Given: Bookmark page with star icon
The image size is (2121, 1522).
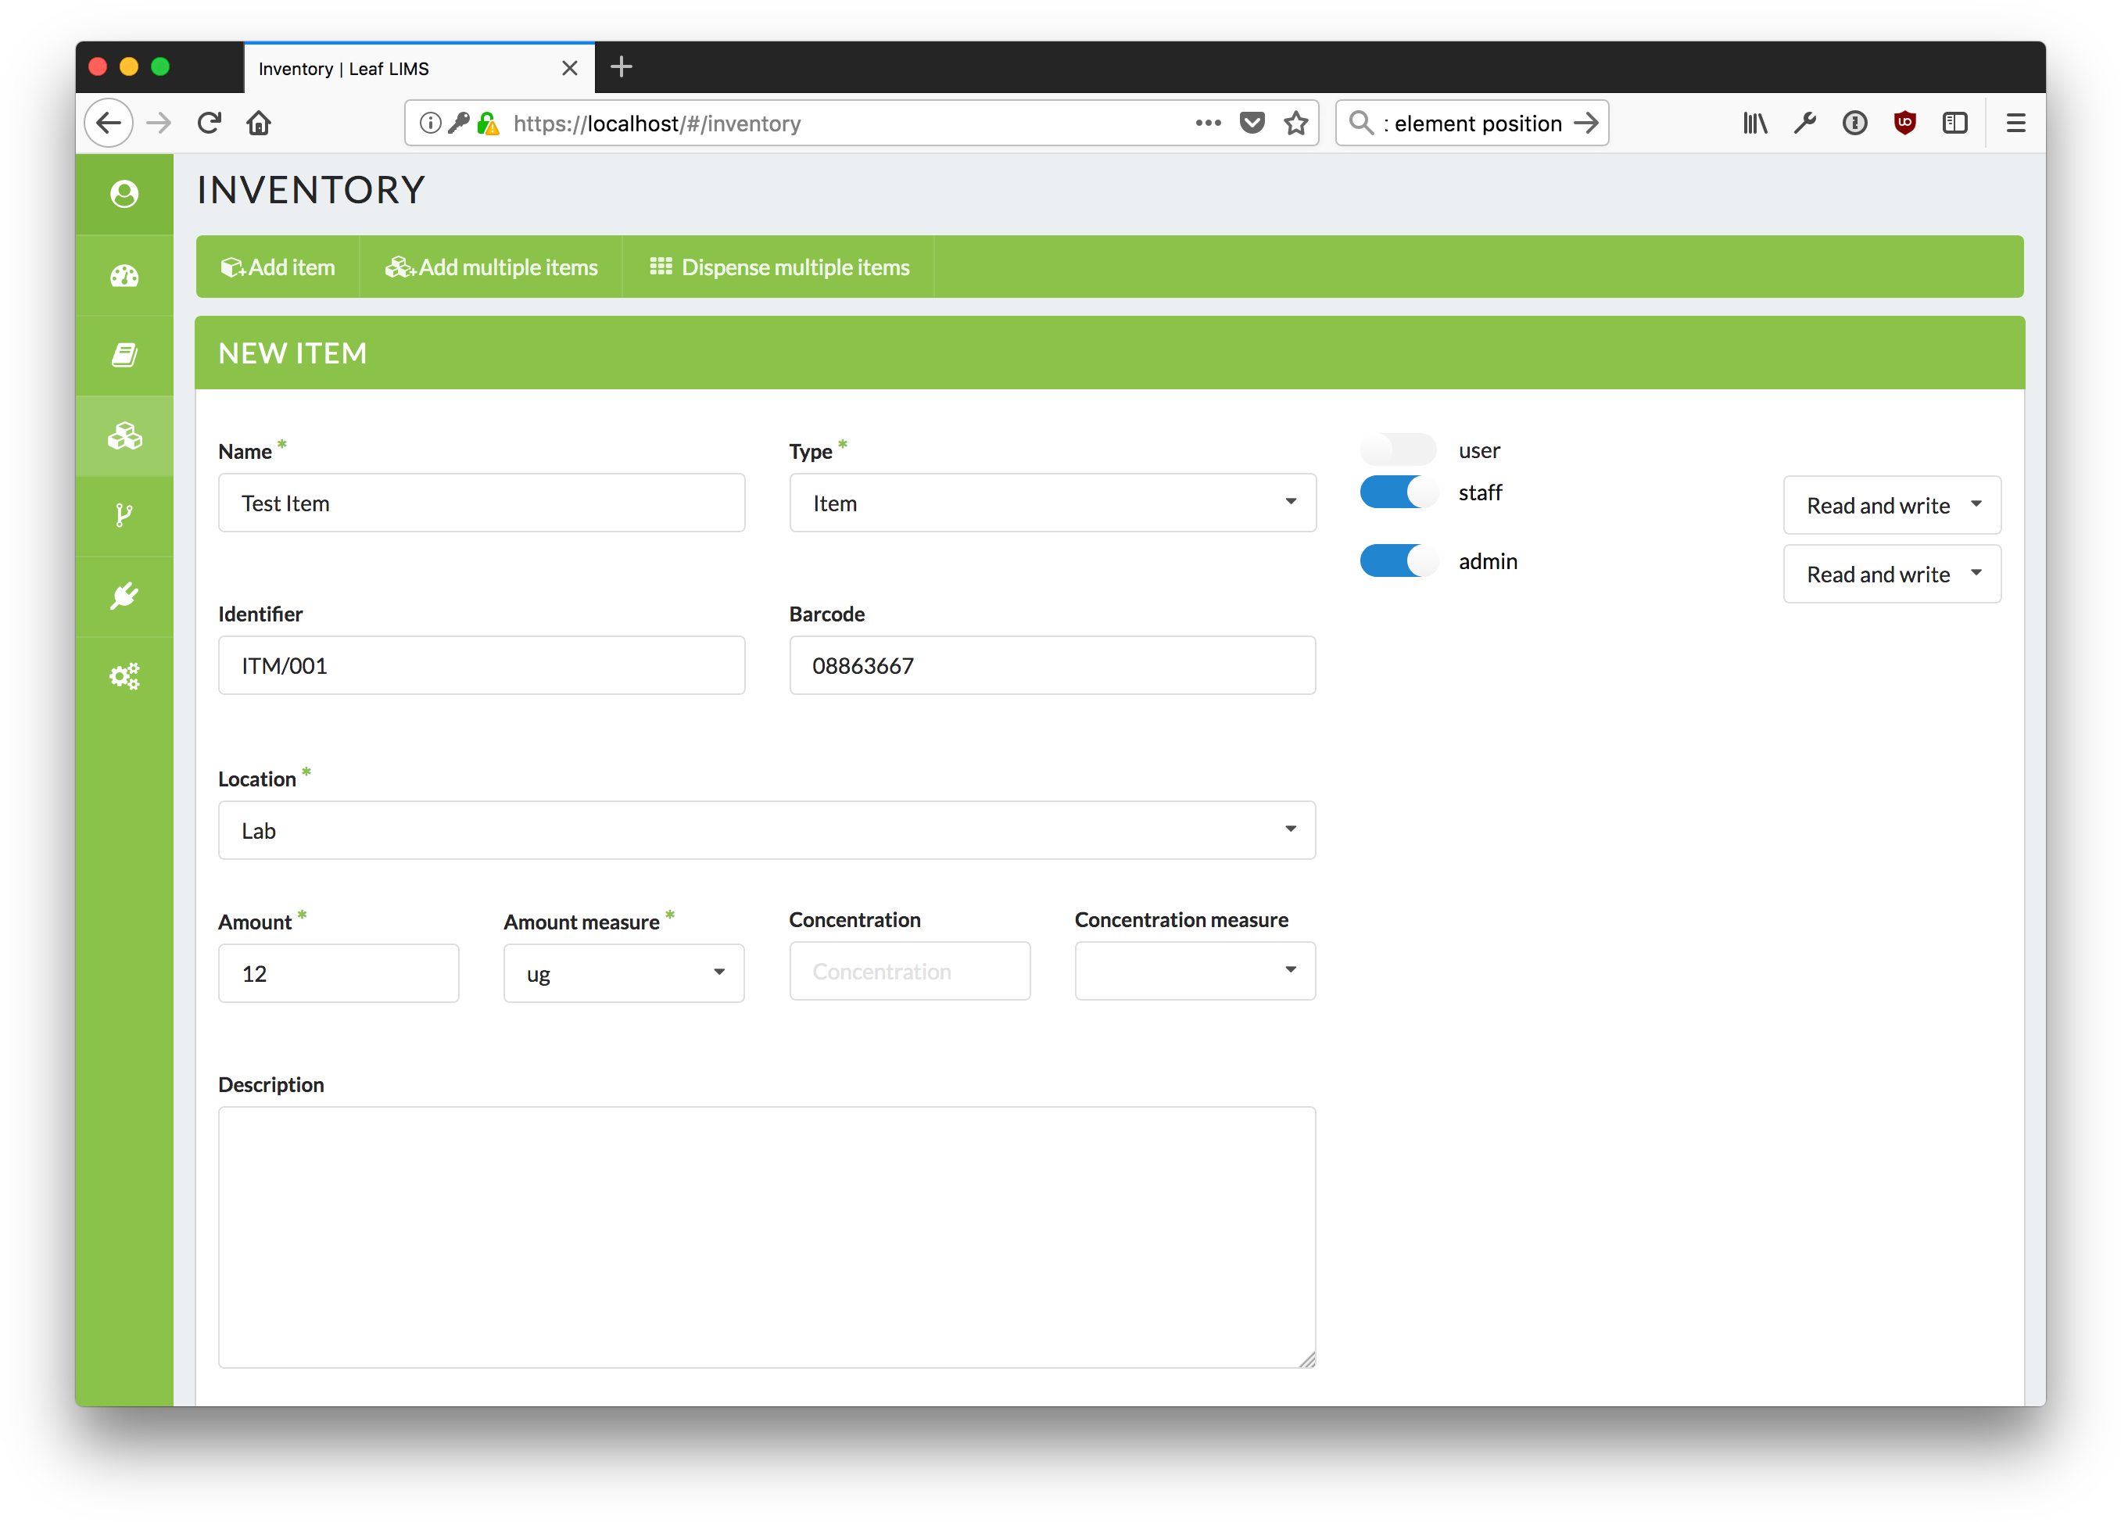Looking at the screenshot, I should click(x=1295, y=124).
